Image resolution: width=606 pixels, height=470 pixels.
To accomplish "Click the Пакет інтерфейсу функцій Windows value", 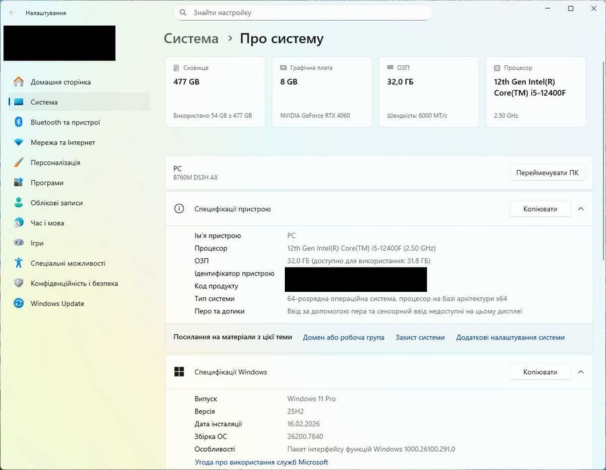I will 371,449.
